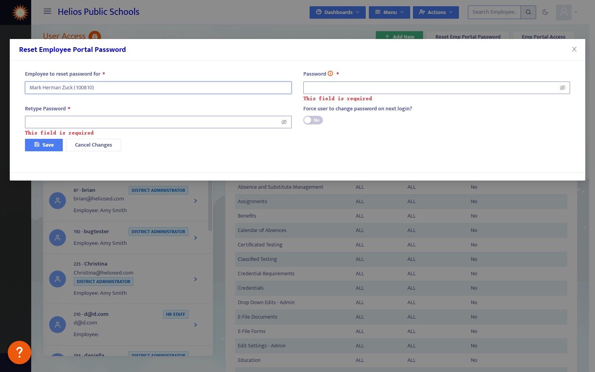Toggle force password change on next login
The height and width of the screenshot is (372, 595).
313,120
